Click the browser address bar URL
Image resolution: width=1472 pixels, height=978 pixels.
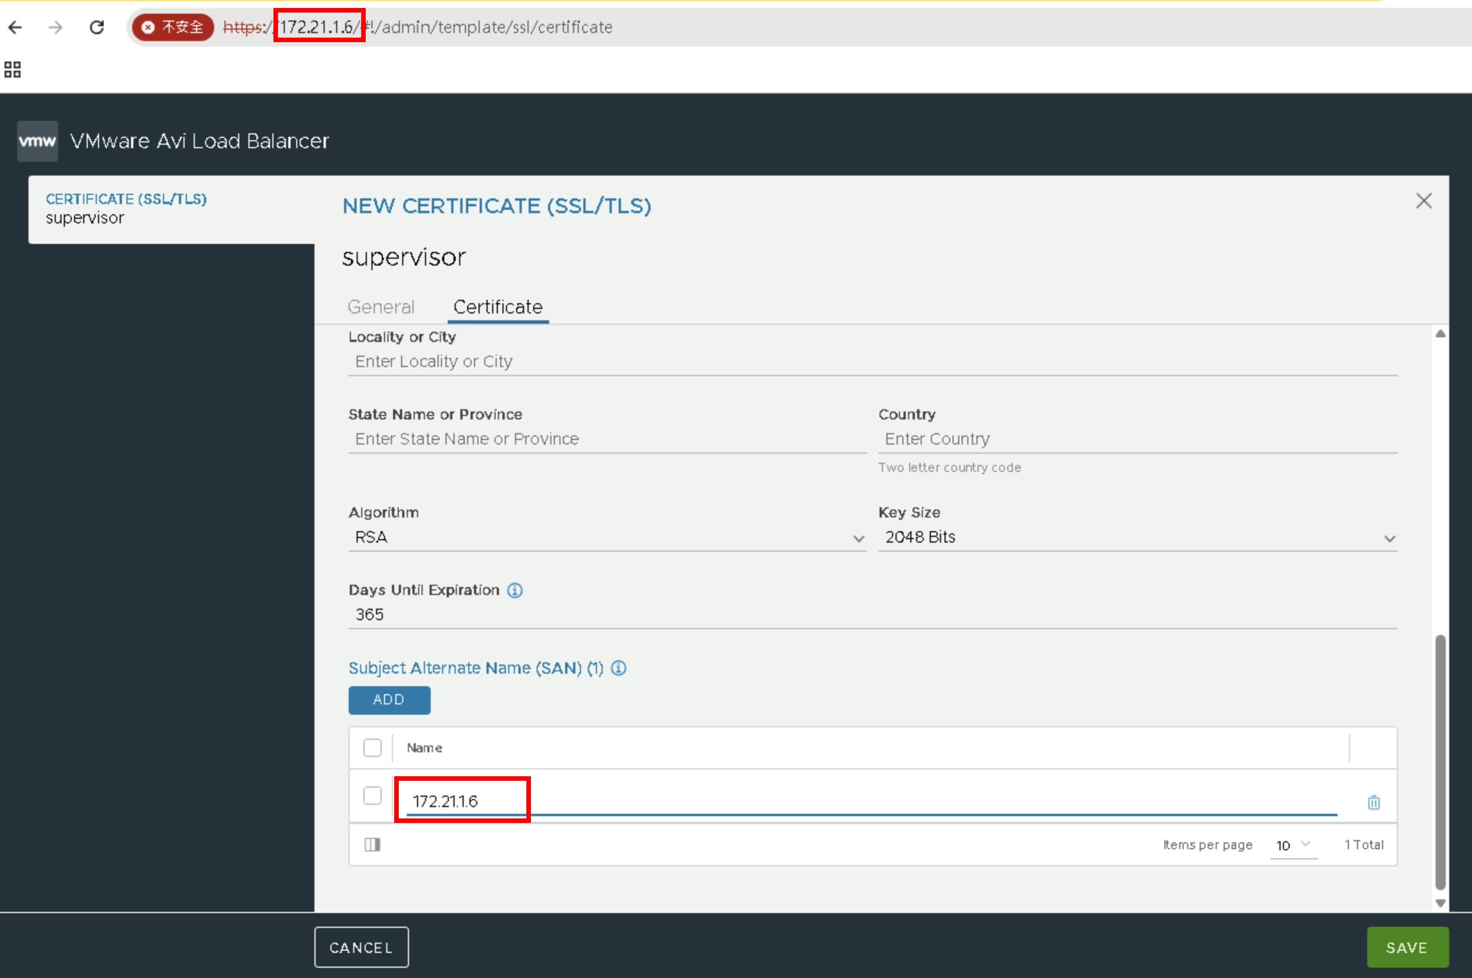(418, 27)
